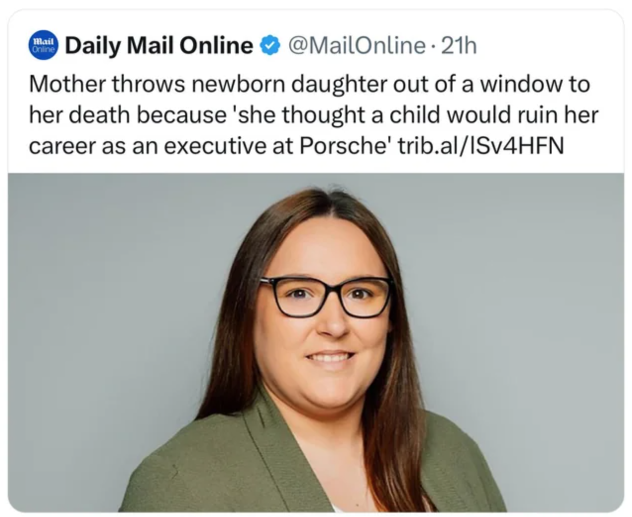Open the Daily Mail Online profile name

pyautogui.click(x=158, y=46)
